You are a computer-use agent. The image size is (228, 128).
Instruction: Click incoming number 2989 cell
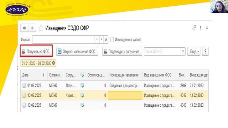pos(183,86)
